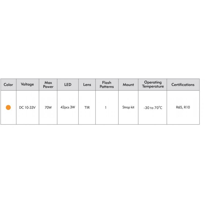Click the Voltage column header
This screenshot has width=205, height=205.
[x=27, y=85]
